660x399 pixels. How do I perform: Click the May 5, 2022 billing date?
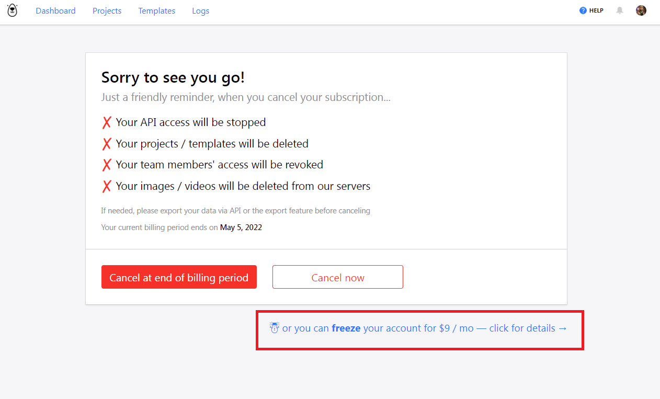pyautogui.click(x=241, y=227)
